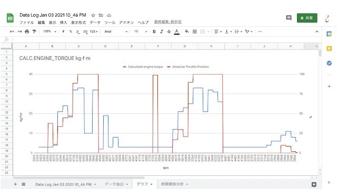Print the spreadsheet
337x189 pixels.
pyautogui.click(x=27, y=31)
